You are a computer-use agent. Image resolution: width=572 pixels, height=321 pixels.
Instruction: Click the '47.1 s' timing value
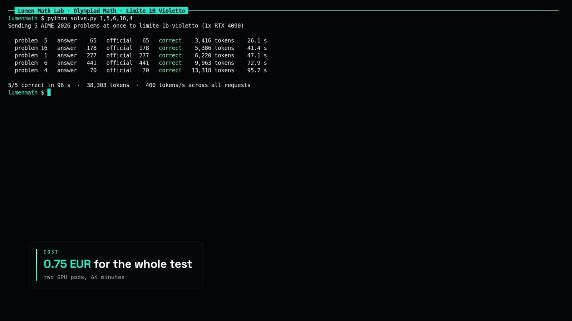[257, 55]
